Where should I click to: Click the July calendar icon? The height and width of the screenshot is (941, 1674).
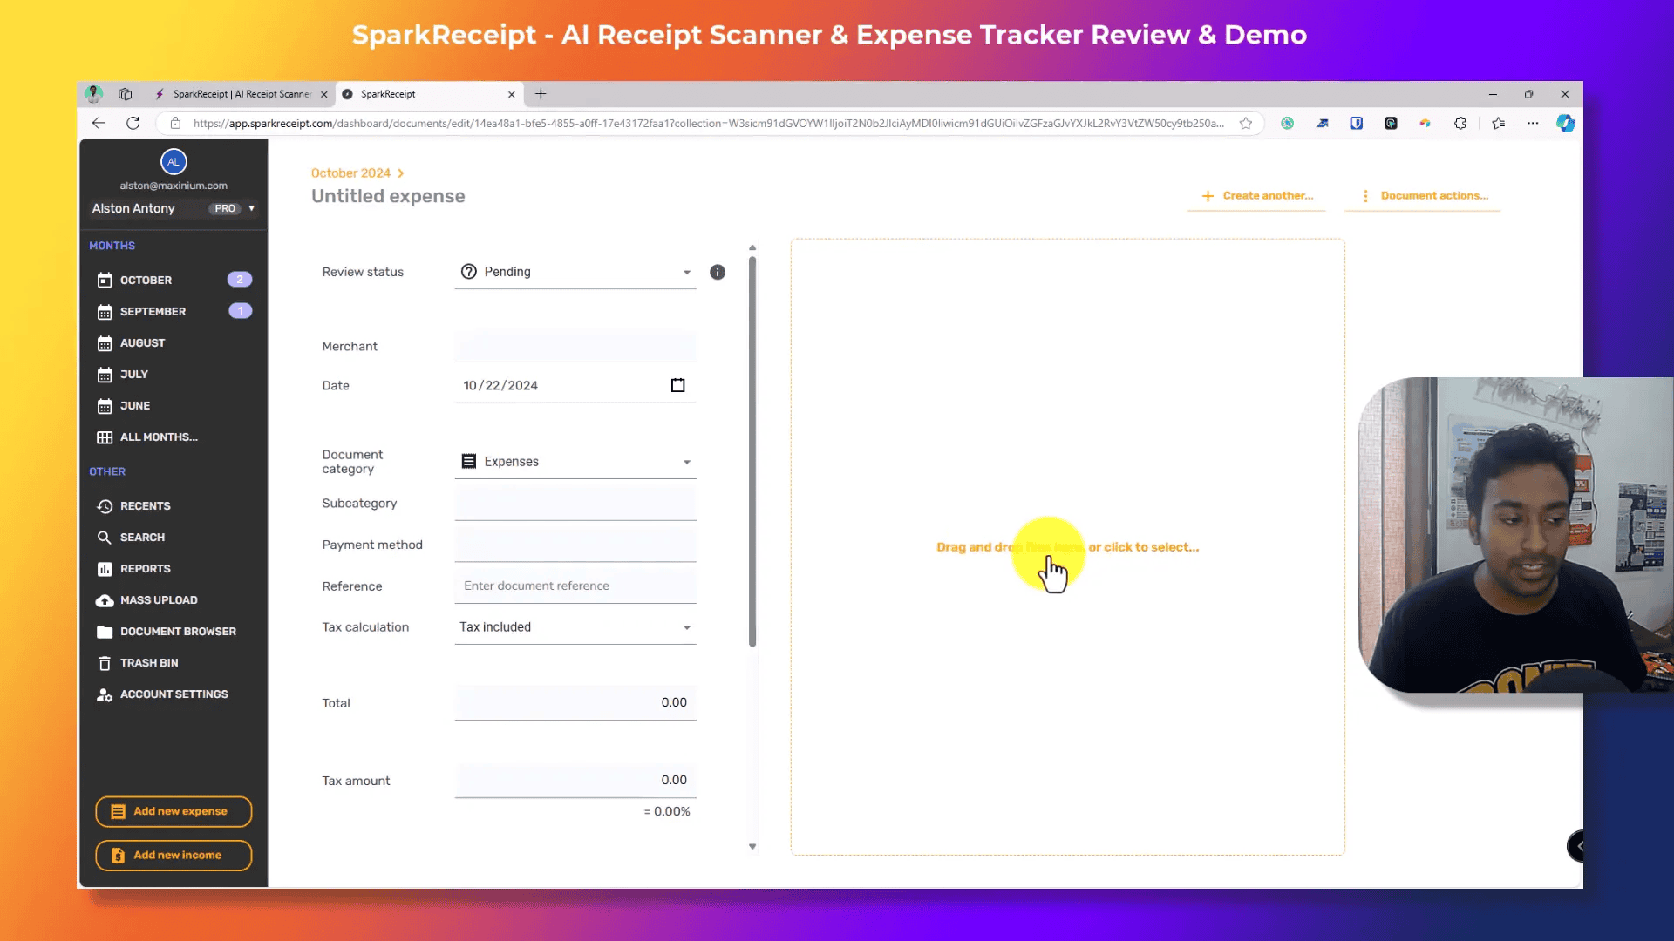pyautogui.click(x=105, y=374)
